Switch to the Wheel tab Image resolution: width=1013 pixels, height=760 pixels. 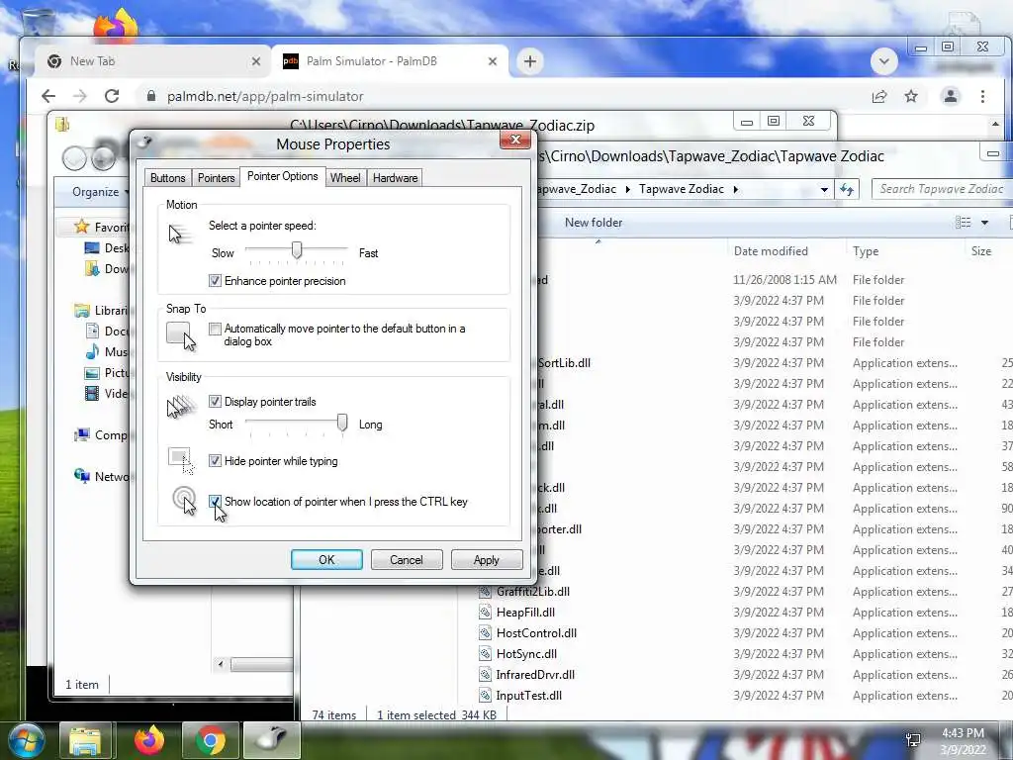(x=345, y=178)
